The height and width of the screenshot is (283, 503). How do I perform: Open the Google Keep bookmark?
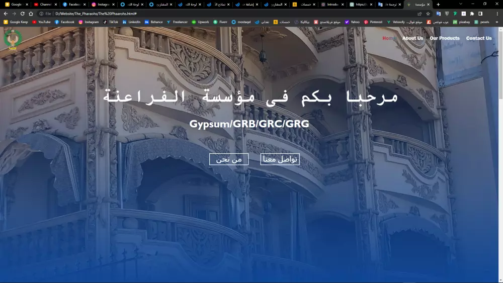(x=16, y=22)
